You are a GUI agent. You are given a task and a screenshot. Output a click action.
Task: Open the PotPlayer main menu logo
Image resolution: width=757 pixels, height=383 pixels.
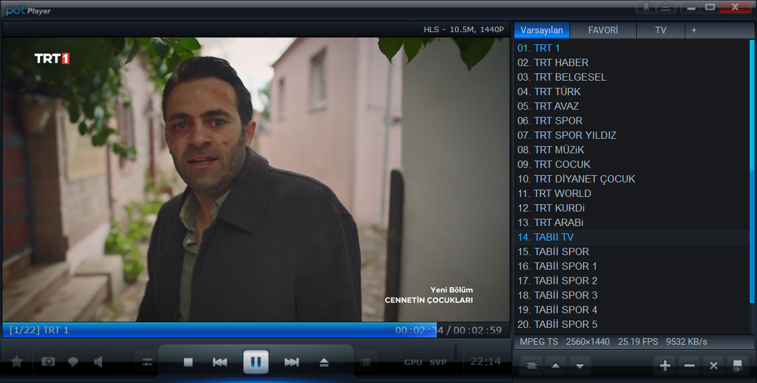29,10
